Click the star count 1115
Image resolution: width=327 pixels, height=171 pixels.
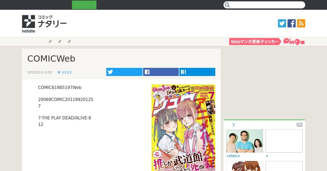64,72
